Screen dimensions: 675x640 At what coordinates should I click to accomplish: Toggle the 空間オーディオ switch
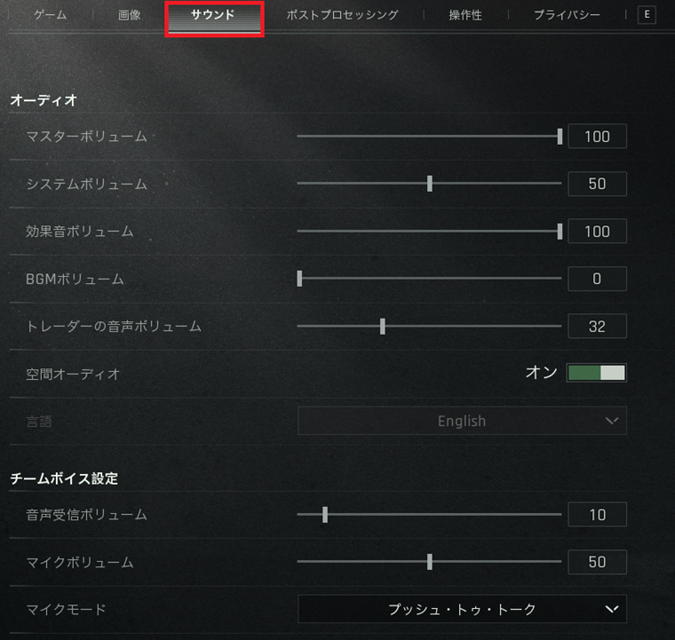596,373
